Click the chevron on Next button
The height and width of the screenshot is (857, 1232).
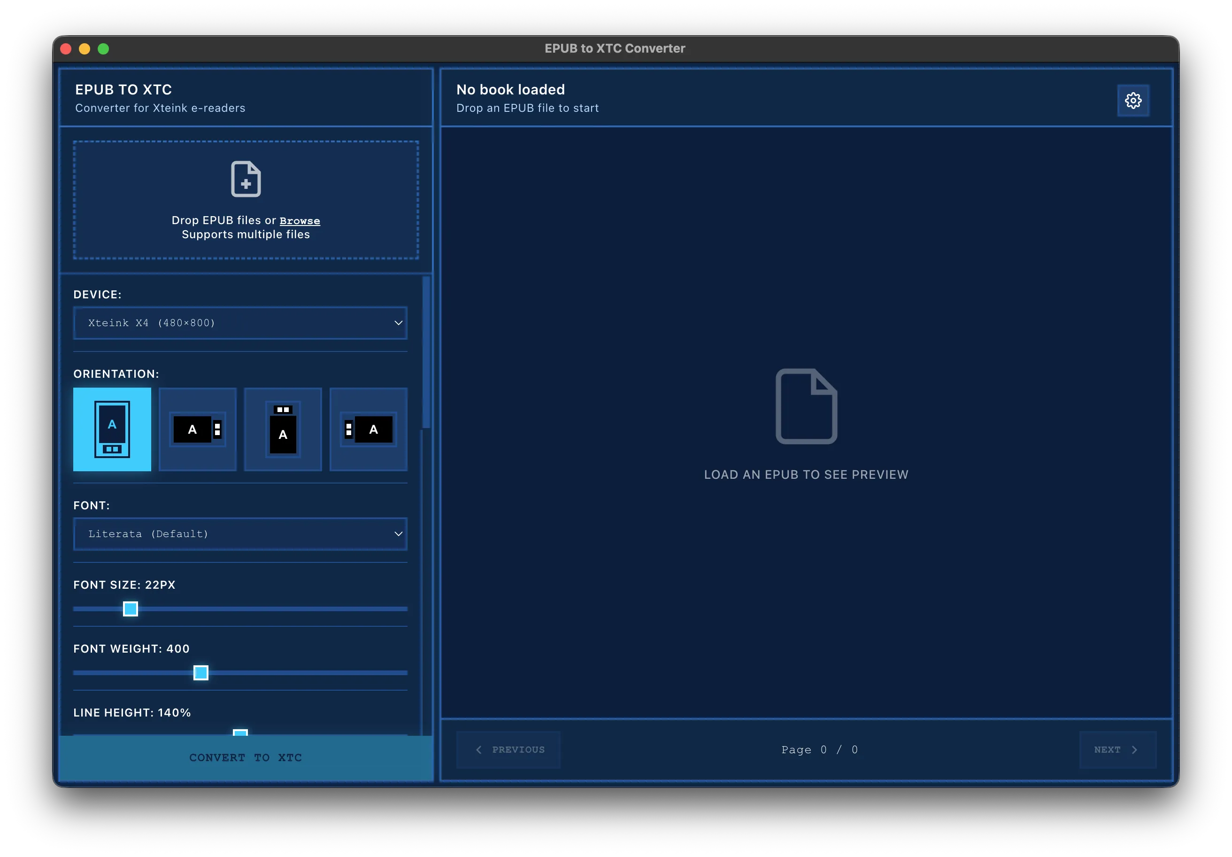(x=1134, y=749)
